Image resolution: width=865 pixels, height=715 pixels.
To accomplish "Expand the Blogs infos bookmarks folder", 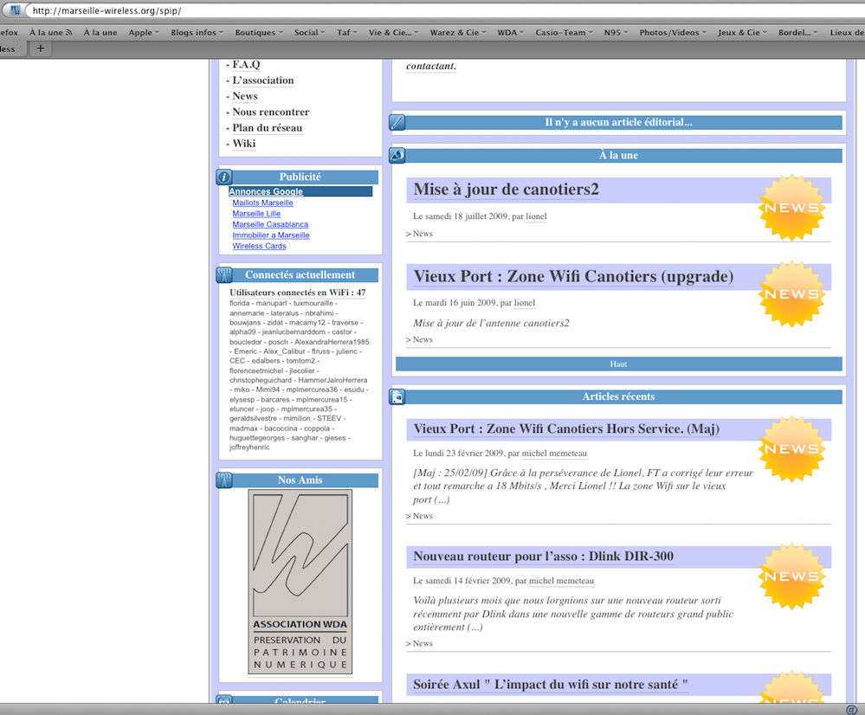I will tap(197, 33).
